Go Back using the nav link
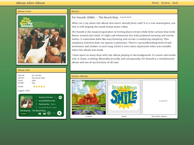This screenshot has width=194, height=145. [175, 3]
